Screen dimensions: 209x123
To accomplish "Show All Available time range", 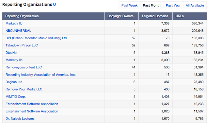I will (195, 6).
